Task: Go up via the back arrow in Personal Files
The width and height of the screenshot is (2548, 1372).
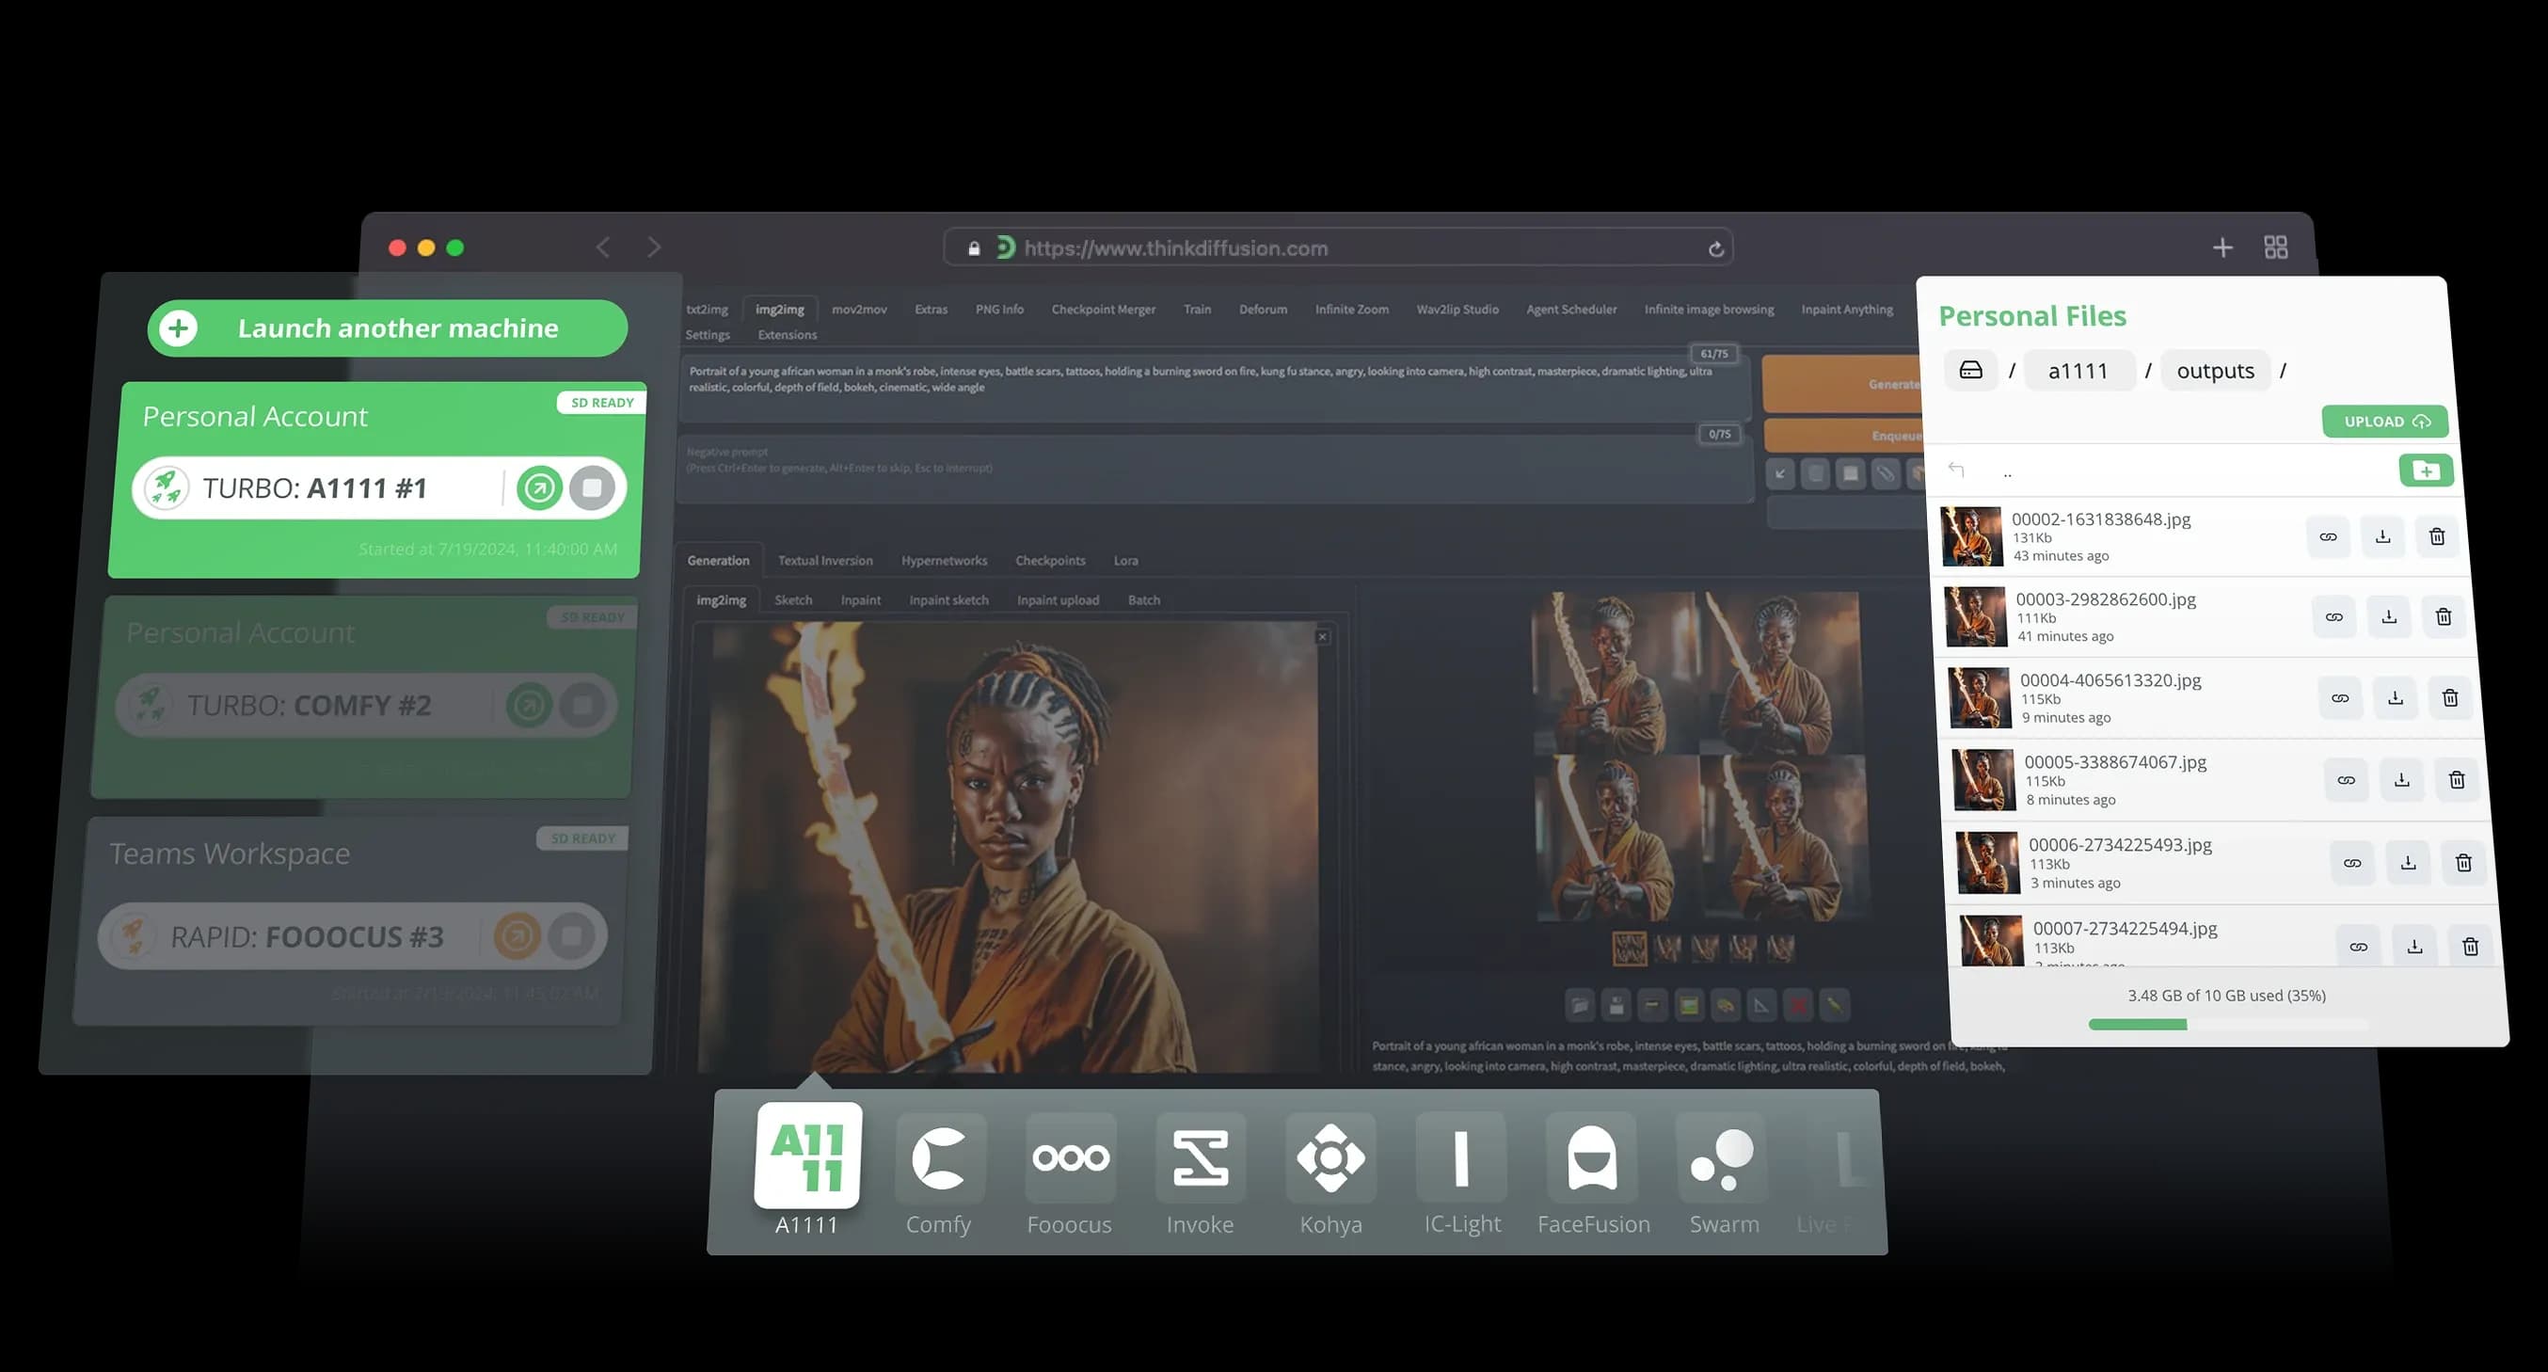Action: pyautogui.click(x=1956, y=469)
